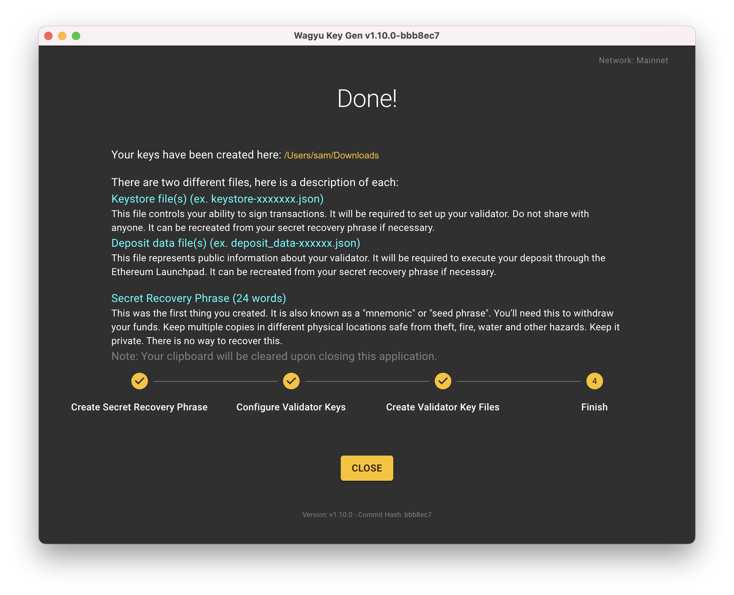
Task: Click the Create Validator Key Files checkmark
Action: [443, 381]
